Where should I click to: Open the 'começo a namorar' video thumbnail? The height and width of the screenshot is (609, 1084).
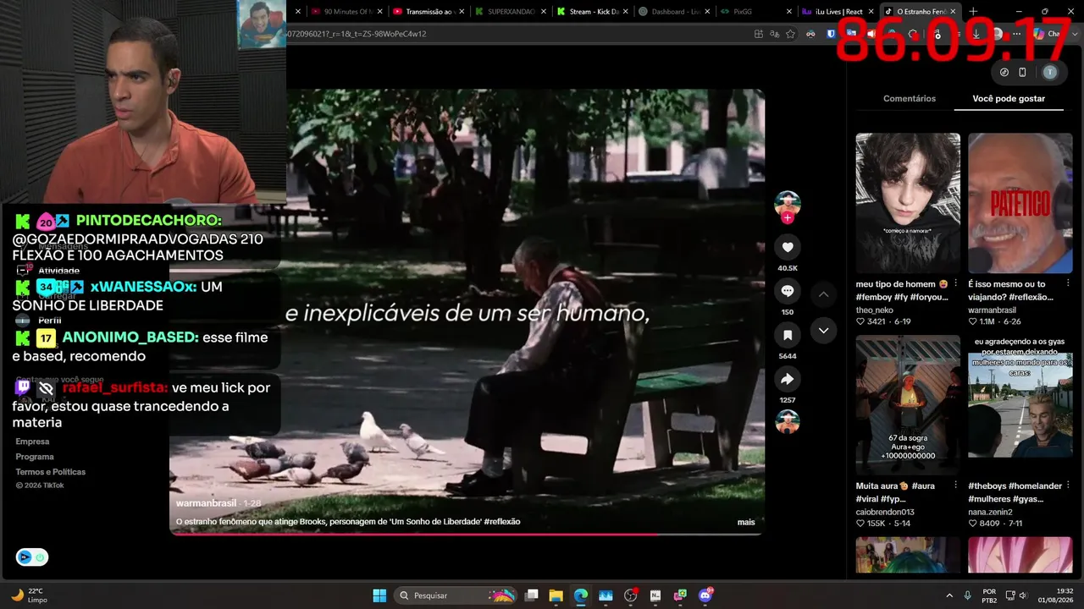(x=908, y=203)
